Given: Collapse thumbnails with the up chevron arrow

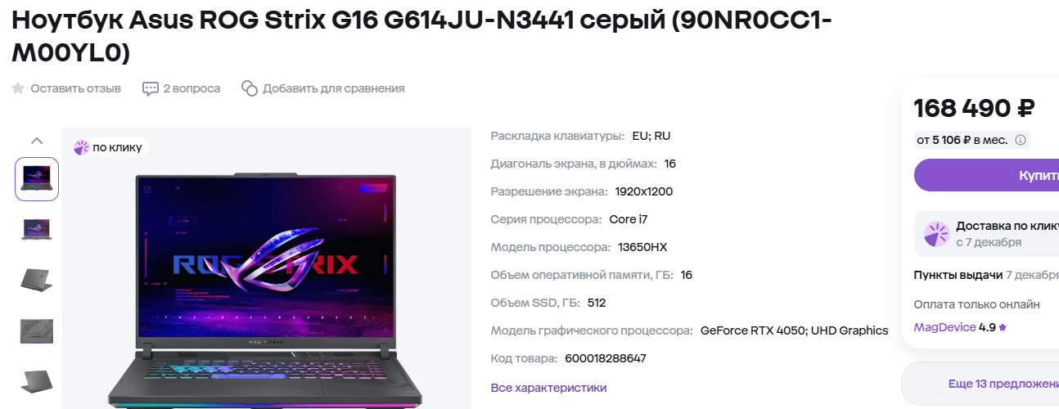Looking at the screenshot, I should click(x=37, y=140).
